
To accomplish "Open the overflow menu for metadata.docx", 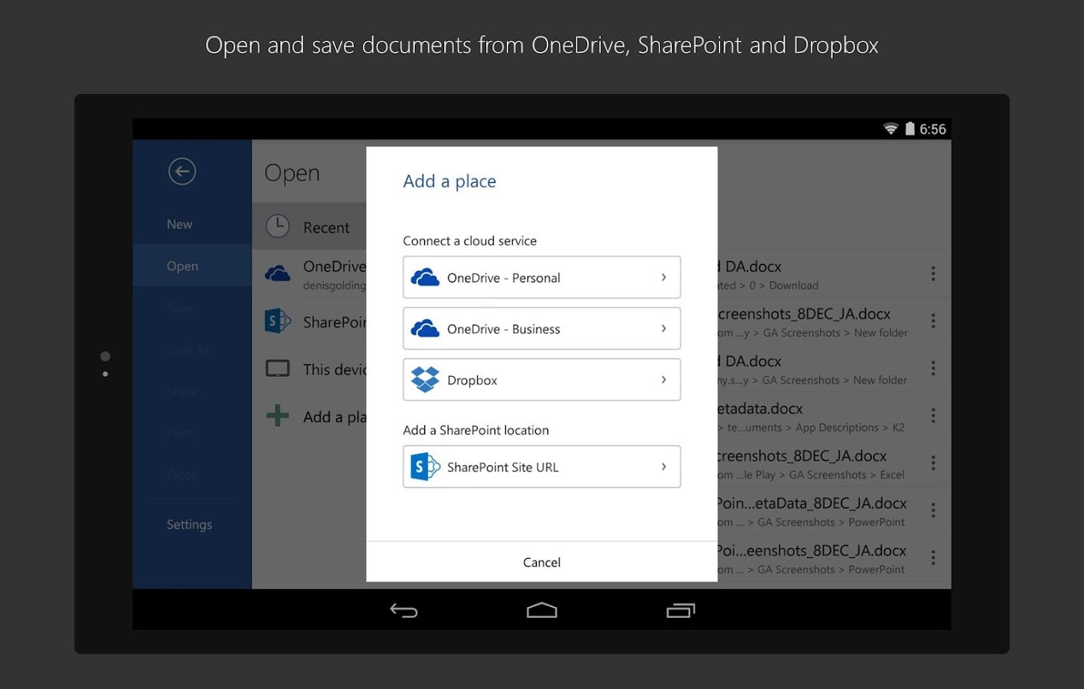I will [x=933, y=415].
